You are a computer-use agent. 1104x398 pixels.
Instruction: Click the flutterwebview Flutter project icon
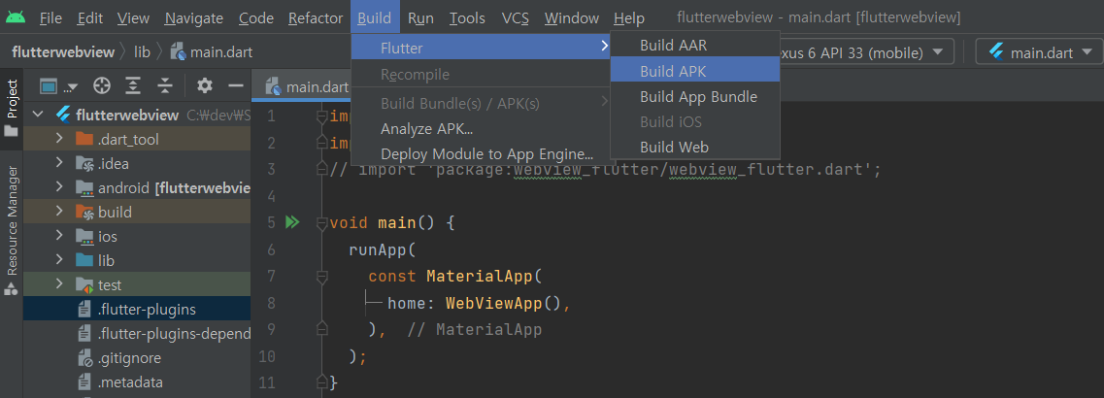[x=63, y=115]
